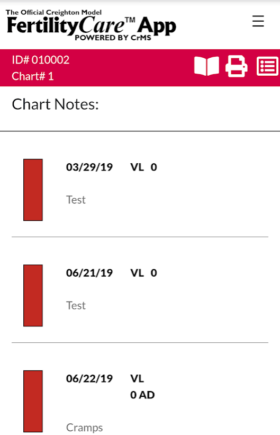This screenshot has width=280, height=435.
Task: Click the Chart Notes heading
Action: coord(55,104)
